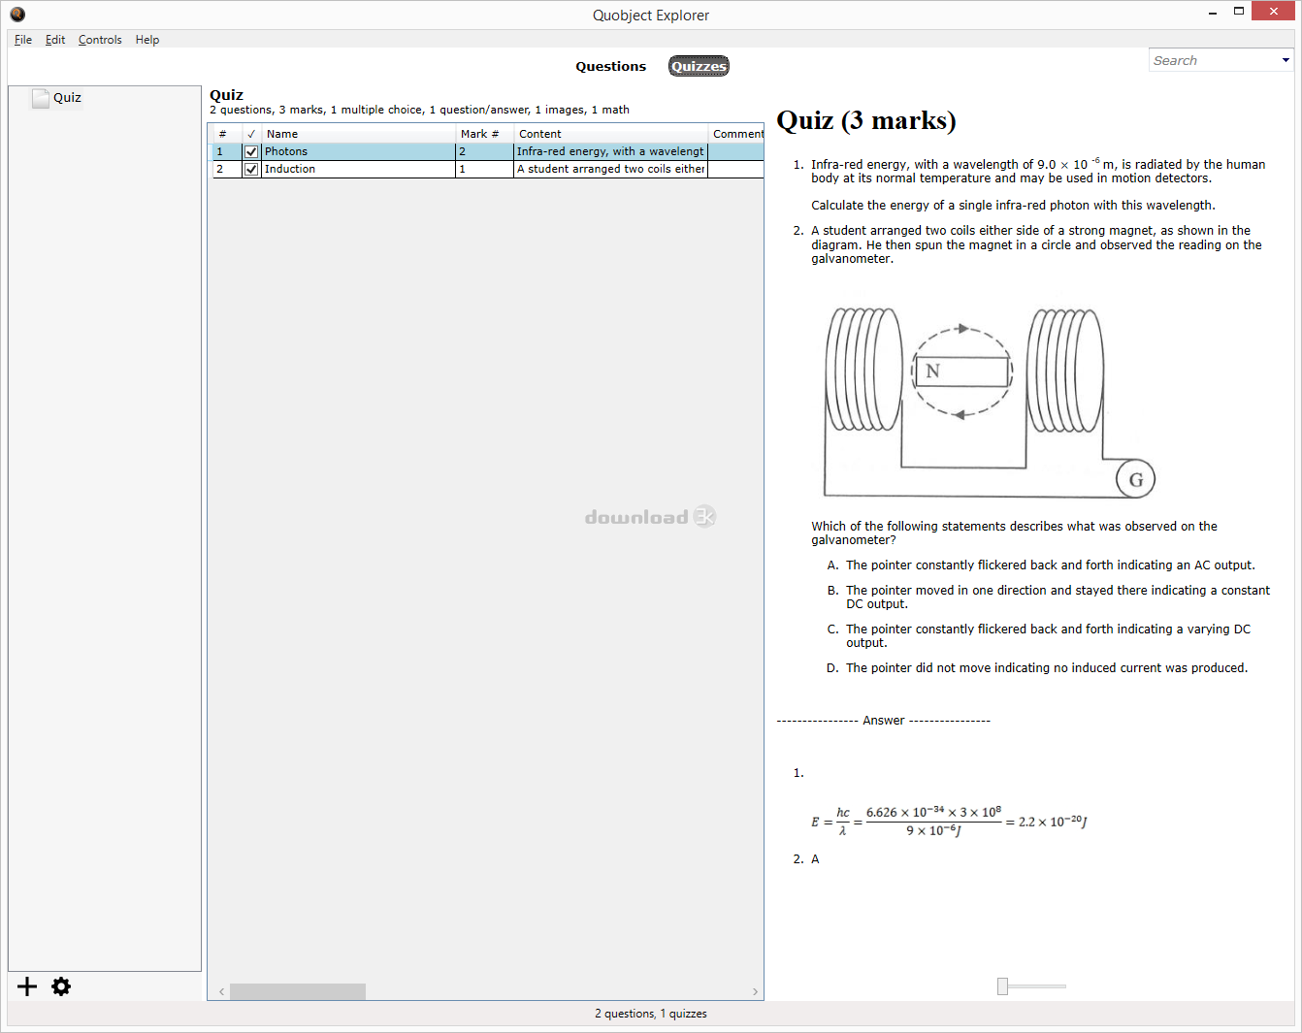Adjust the preview zoom slider
The width and height of the screenshot is (1302, 1033).
(1003, 986)
